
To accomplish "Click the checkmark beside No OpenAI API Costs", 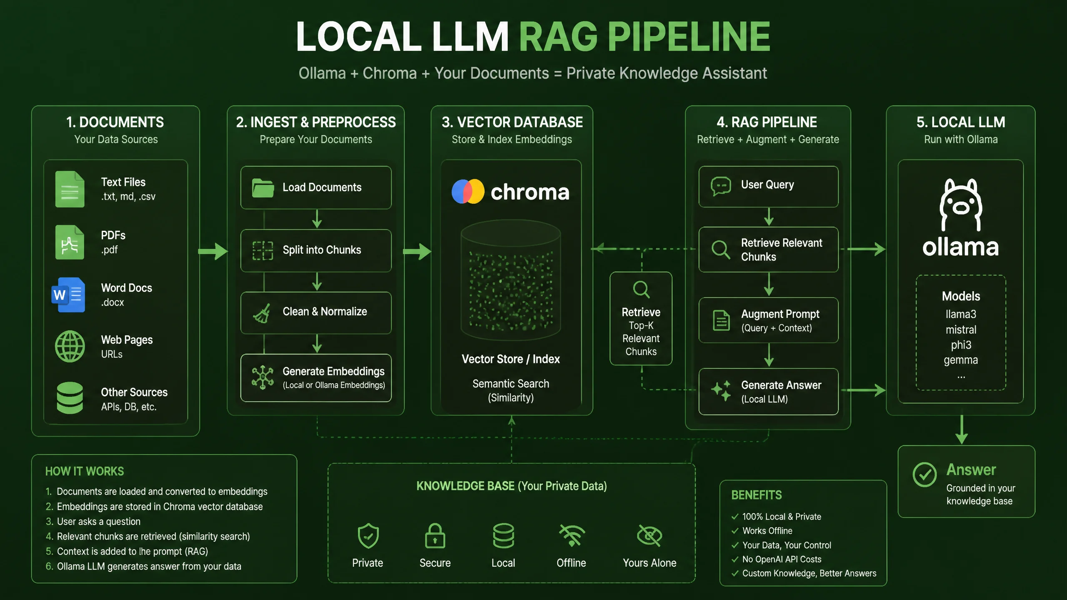I will (x=735, y=559).
